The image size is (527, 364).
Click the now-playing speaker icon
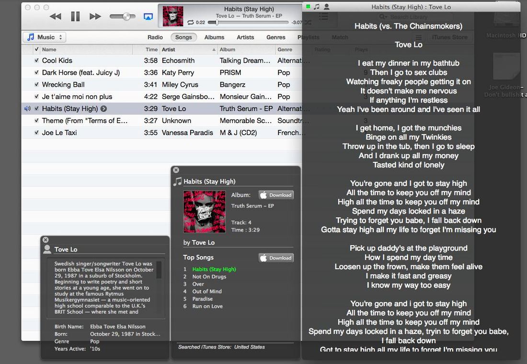[28, 109]
